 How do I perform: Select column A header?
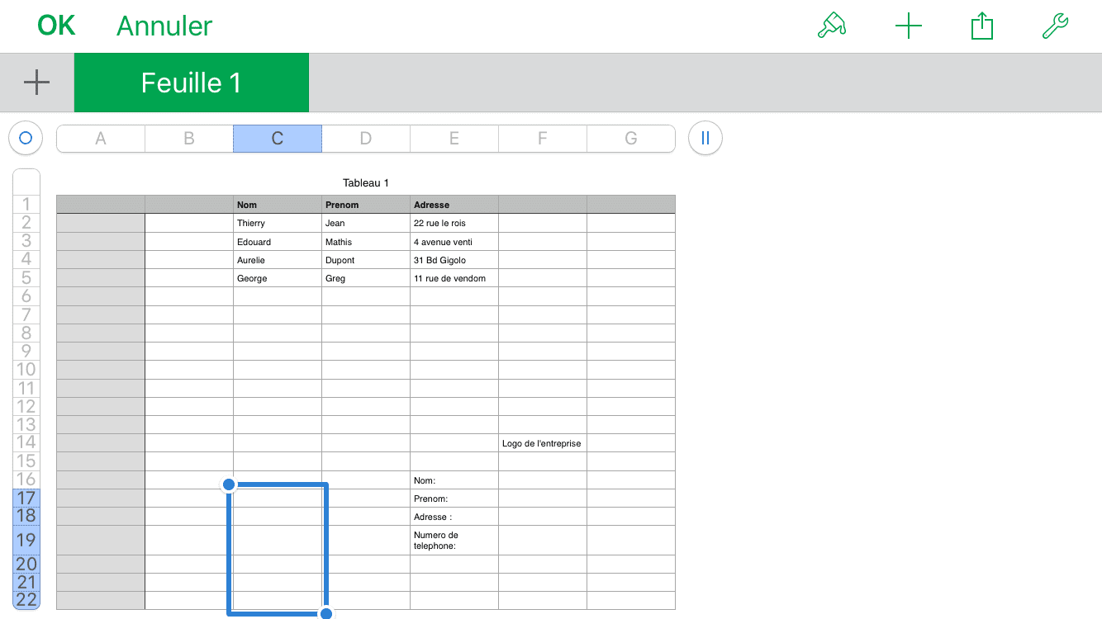[101, 139]
